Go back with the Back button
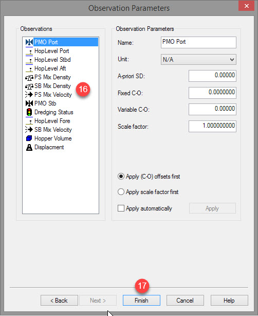Viewport: 258px width, 316px height. [x=59, y=301]
